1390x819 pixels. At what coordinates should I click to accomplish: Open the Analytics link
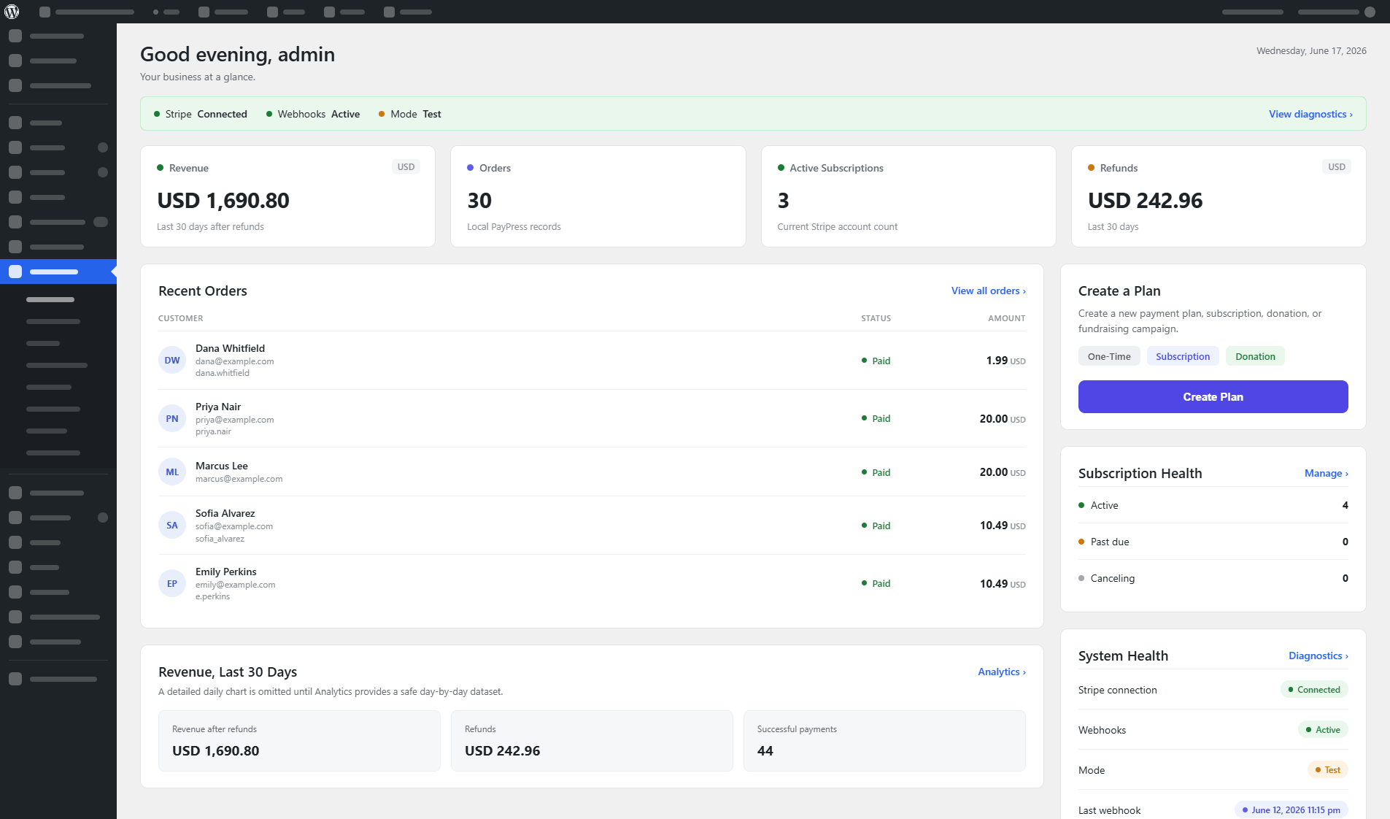(x=1001, y=672)
